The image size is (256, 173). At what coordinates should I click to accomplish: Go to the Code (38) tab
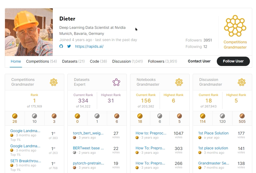(98, 61)
